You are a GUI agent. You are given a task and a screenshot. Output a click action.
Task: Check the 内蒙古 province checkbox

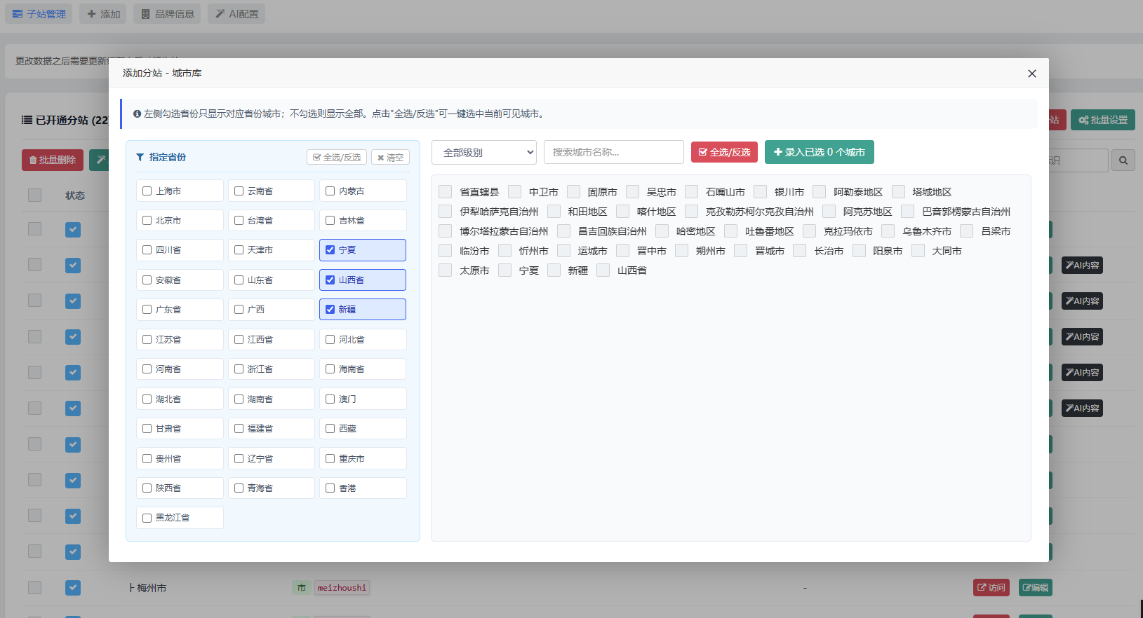coord(330,191)
